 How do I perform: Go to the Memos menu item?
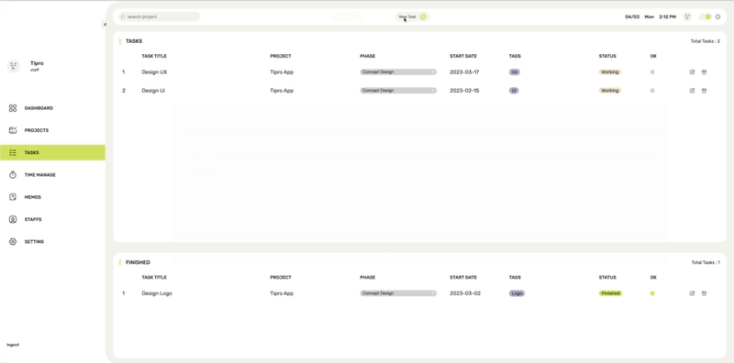pyautogui.click(x=33, y=197)
